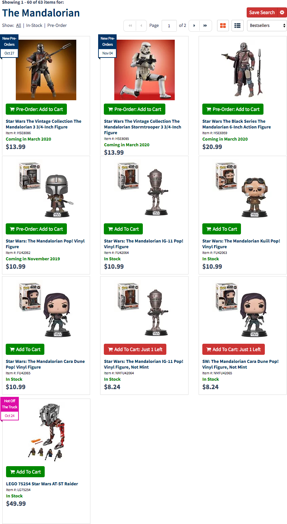Go to previous page arrow
Screen dimensions: 287x524
click(x=141, y=26)
